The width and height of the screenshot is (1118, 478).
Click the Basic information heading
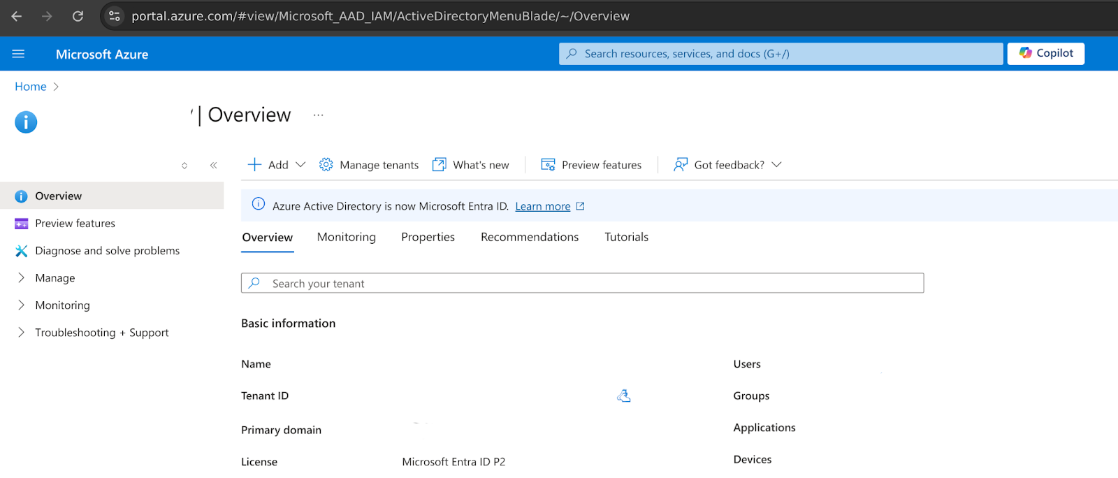[x=288, y=324]
